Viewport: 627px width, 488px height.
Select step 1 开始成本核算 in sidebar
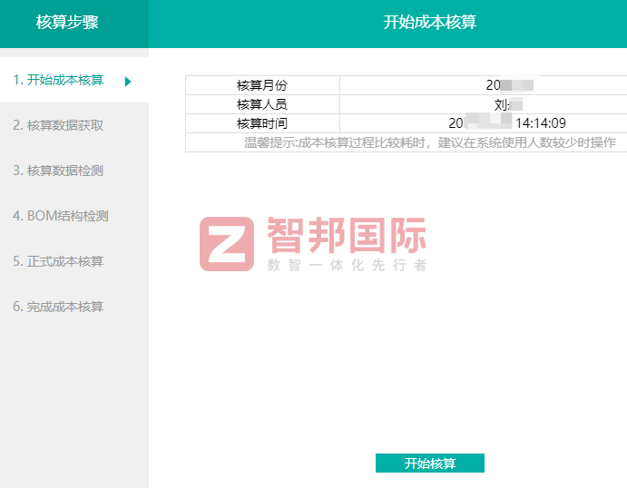click(58, 80)
